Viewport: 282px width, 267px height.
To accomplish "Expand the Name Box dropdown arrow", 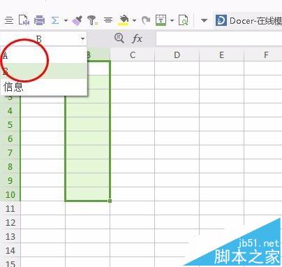I will coord(82,38).
